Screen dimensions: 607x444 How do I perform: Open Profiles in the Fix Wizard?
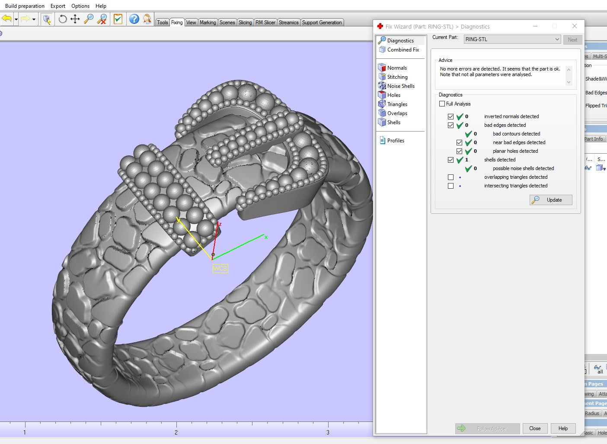coord(395,141)
